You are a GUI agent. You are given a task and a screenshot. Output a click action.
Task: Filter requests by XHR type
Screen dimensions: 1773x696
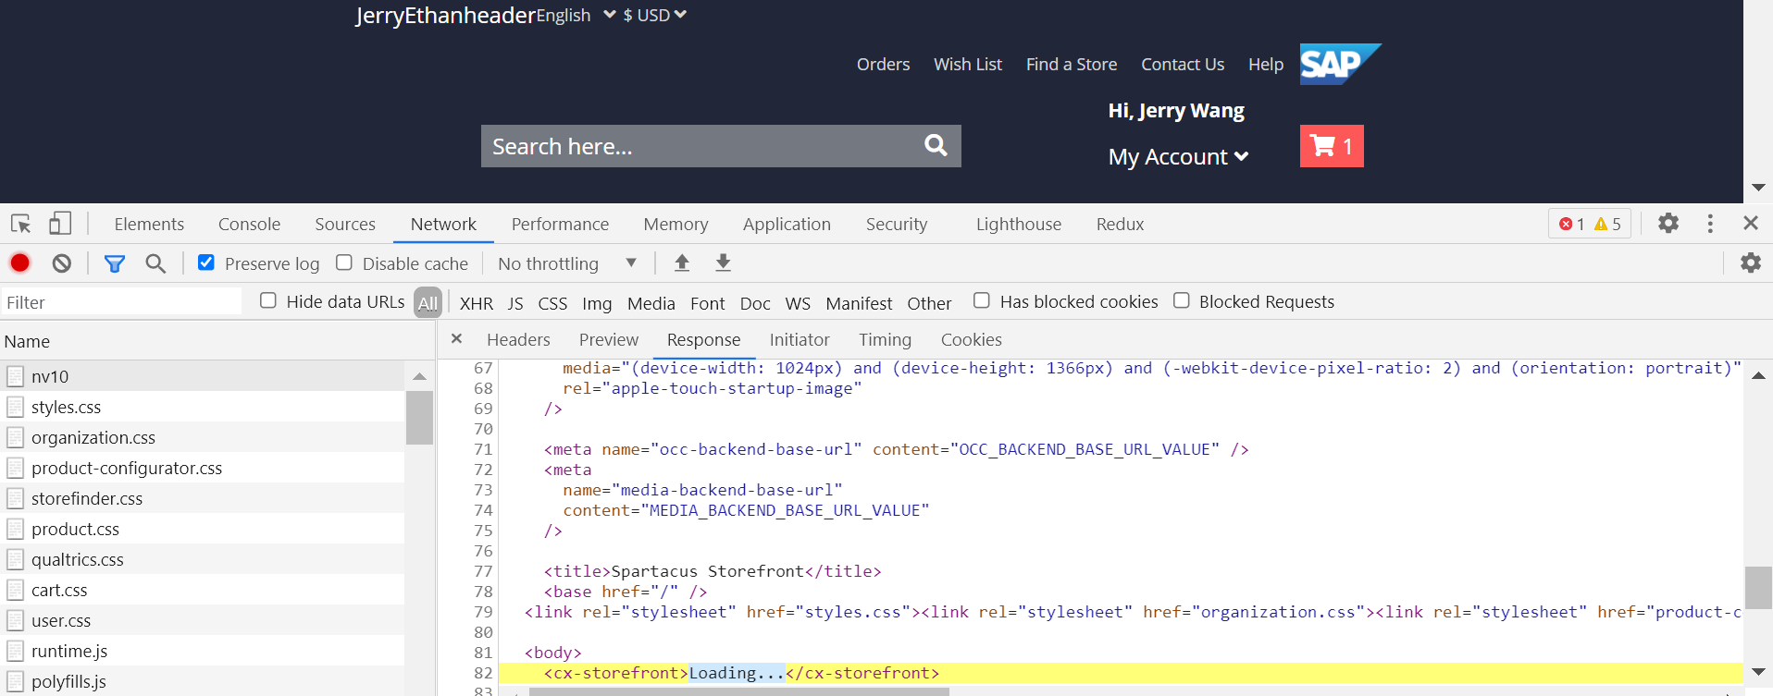point(477,303)
